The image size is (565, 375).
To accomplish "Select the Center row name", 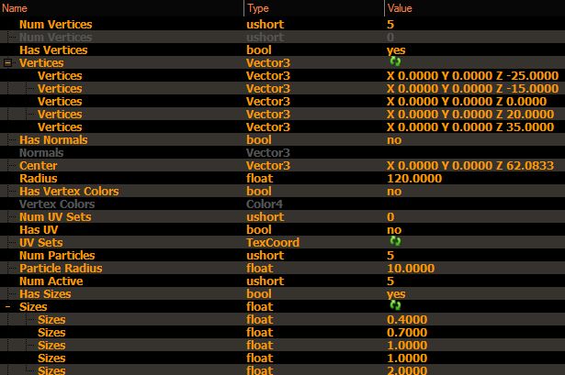I will pos(39,165).
